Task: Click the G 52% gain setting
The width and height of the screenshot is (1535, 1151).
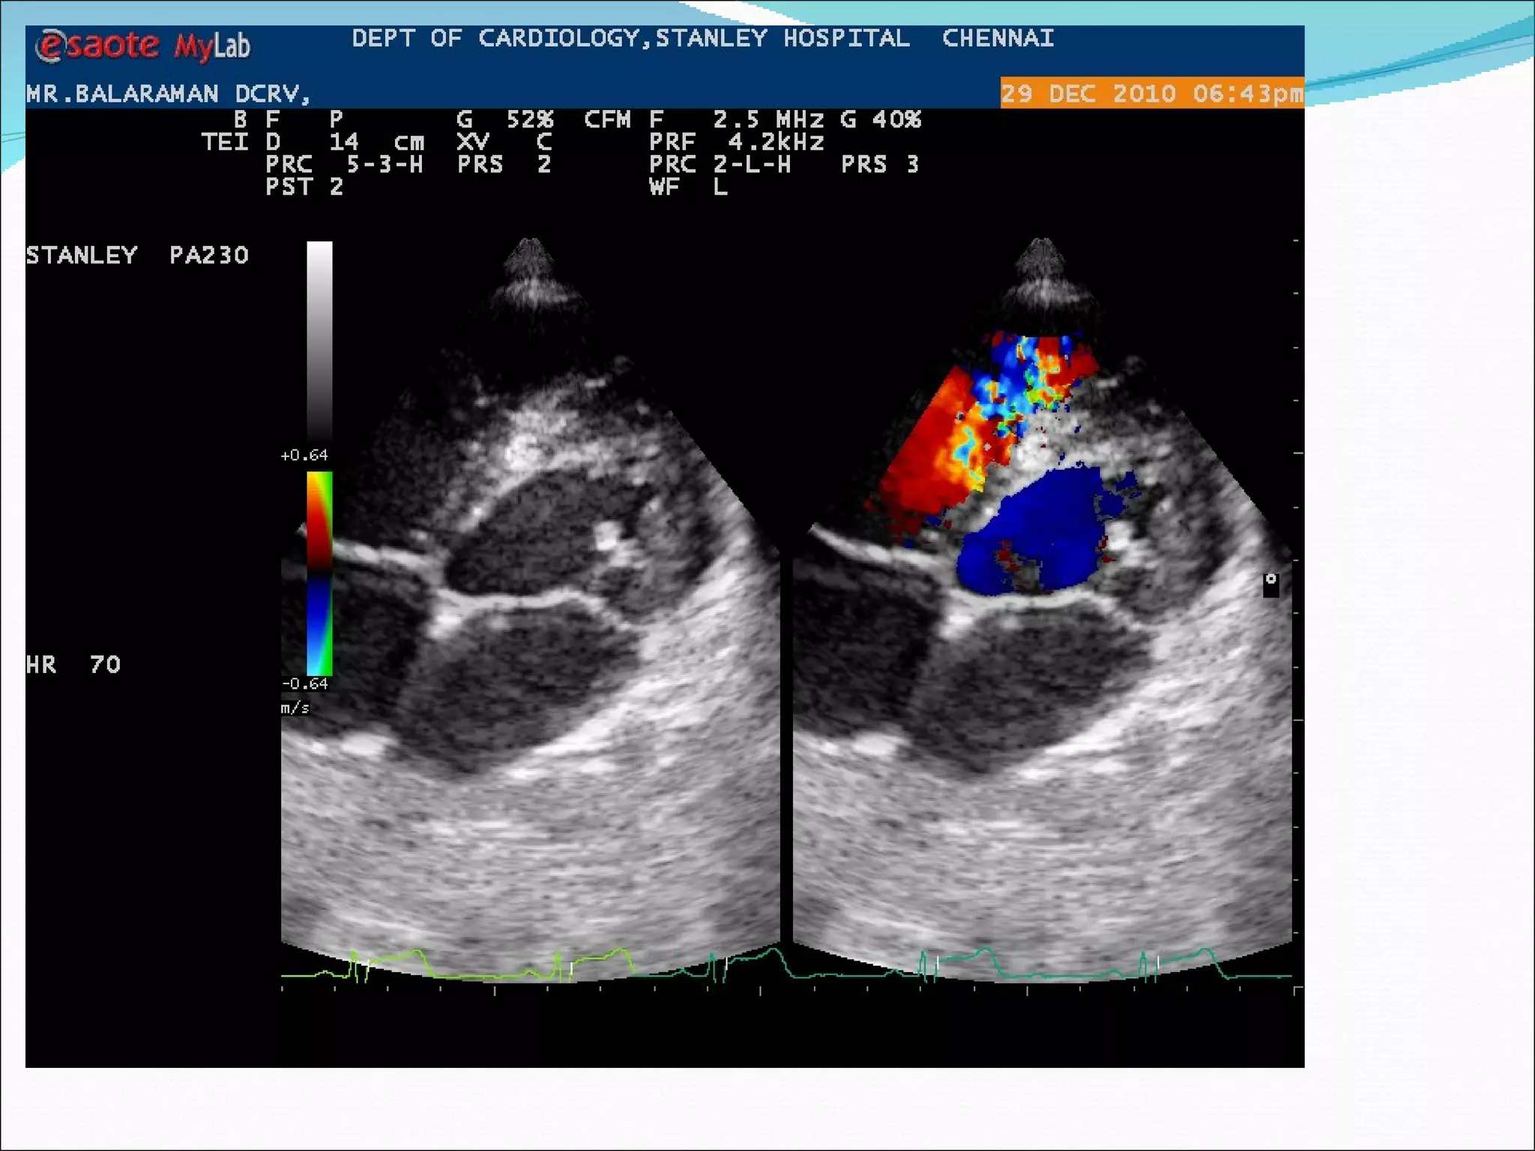Action: click(504, 120)
